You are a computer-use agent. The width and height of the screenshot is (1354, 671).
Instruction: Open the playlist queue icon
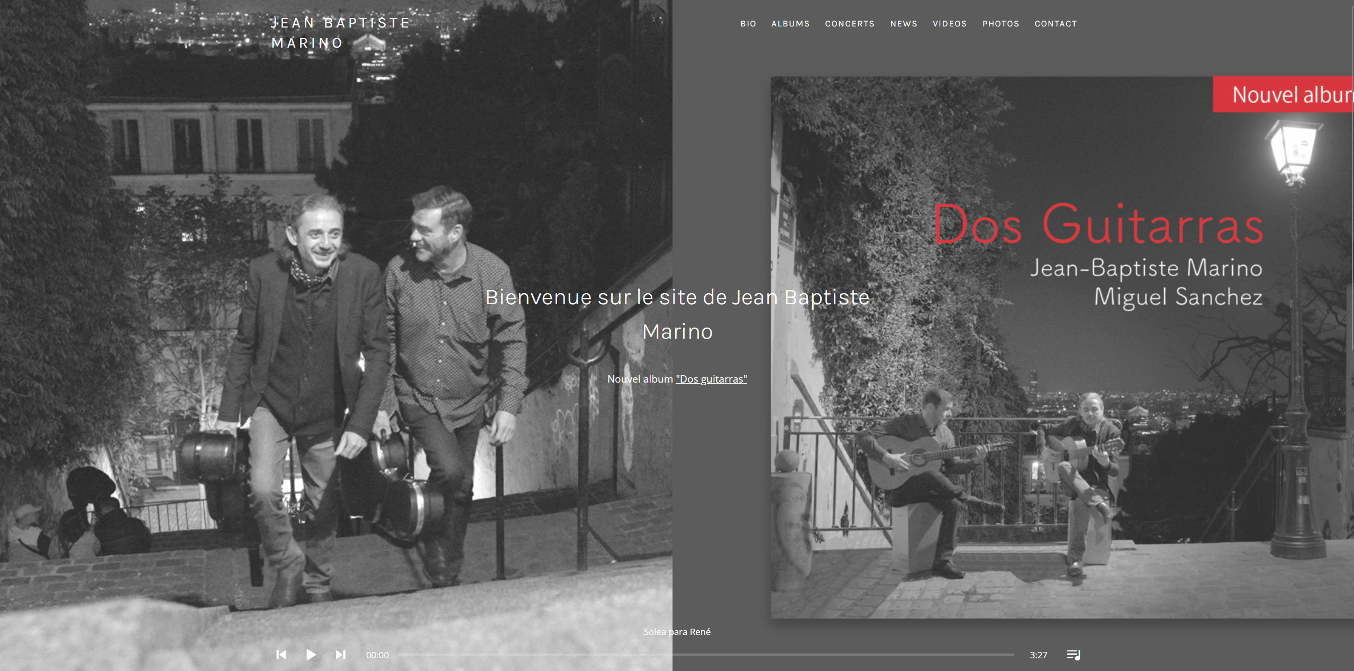tap(1073, 655)
